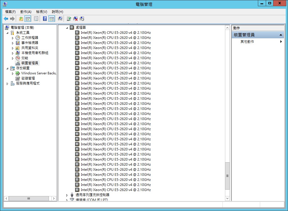Click the 系統工具 tools icon
Image resolution: width=288 pixels, height=211 pixels.
pyautogui.click(x=12, y=33)
